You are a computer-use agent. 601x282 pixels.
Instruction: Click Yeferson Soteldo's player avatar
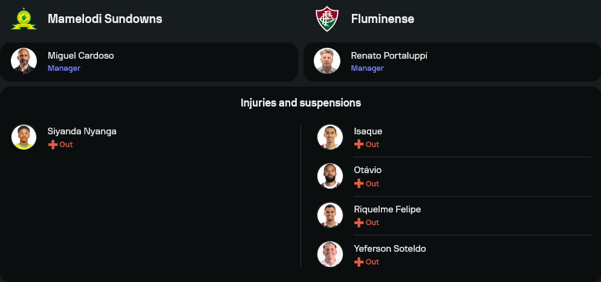pyautogui.click(x=330, y=254)
